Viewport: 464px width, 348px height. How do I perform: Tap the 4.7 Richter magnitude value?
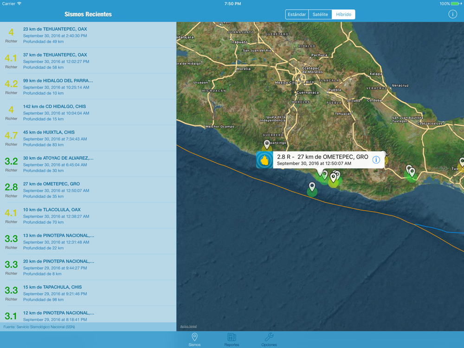(x=11, y=135)
